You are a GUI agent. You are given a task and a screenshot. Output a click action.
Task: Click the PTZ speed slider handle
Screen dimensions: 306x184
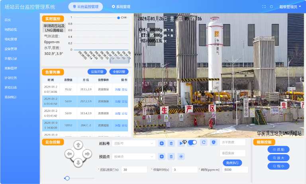[67, 178]
